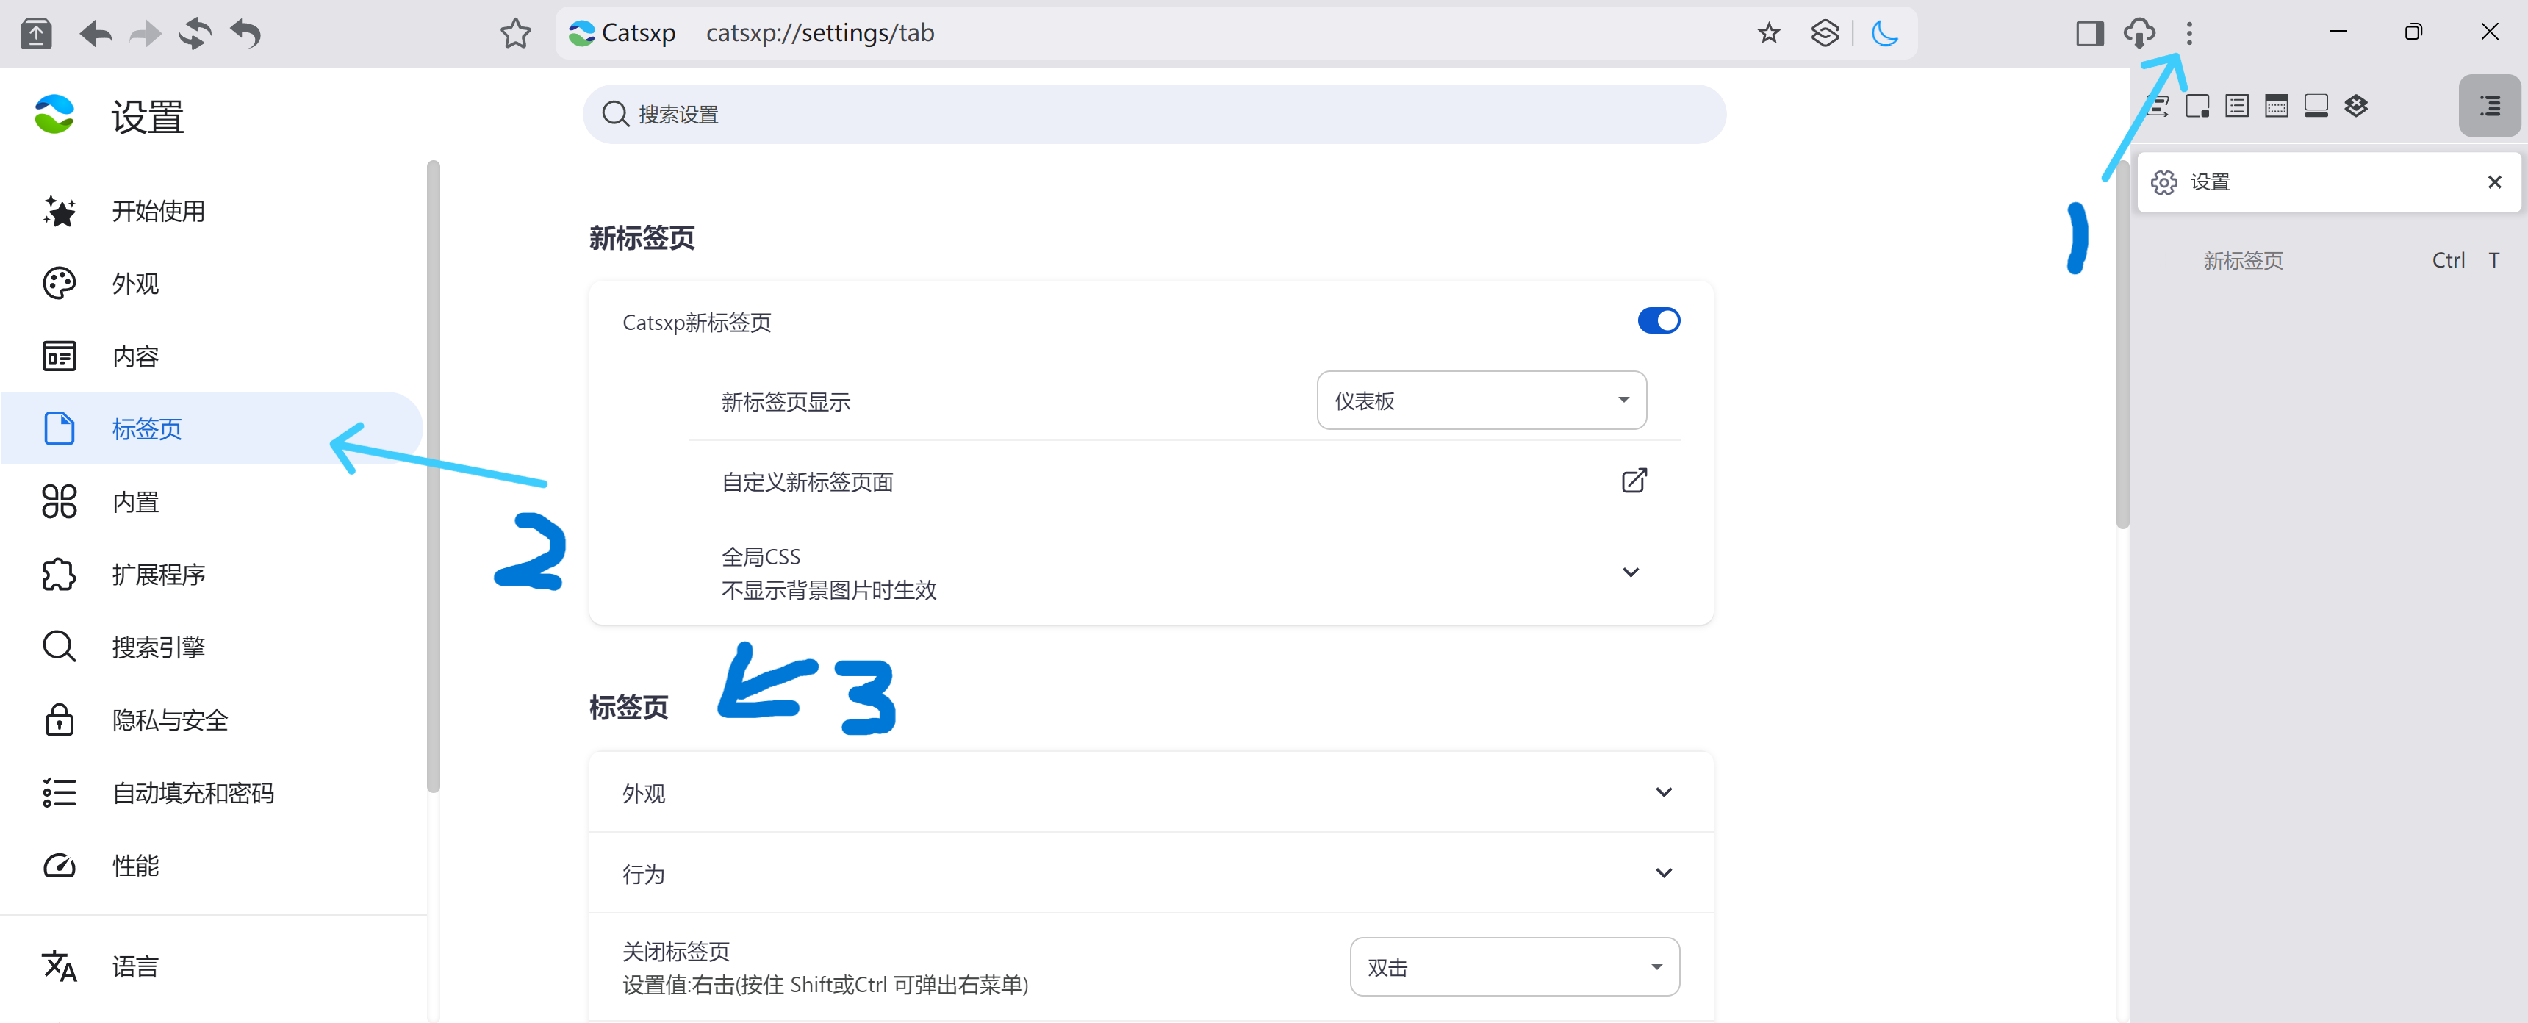Select 标签页 in the settings sidebar
2528x1023 pixels.
(x=213, y=429)
